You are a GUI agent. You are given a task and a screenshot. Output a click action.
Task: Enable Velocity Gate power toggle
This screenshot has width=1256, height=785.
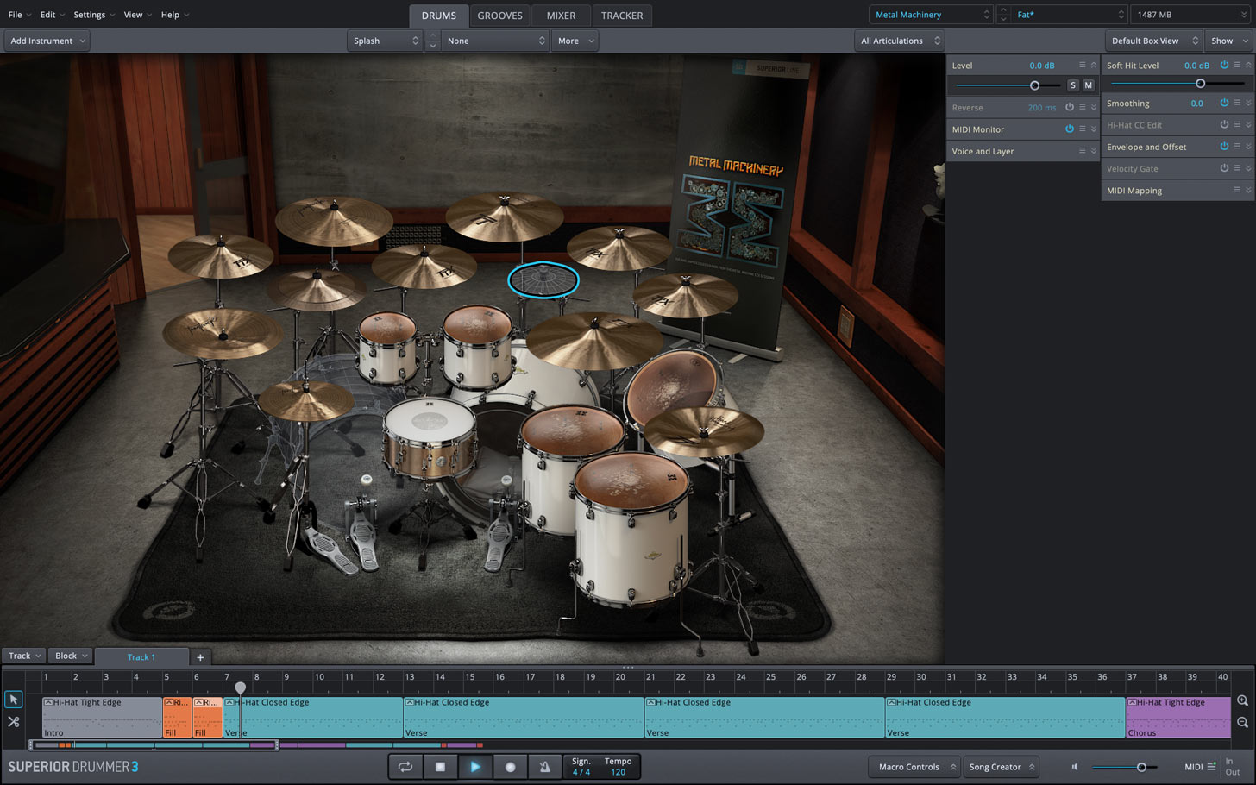click(1224, 169)
